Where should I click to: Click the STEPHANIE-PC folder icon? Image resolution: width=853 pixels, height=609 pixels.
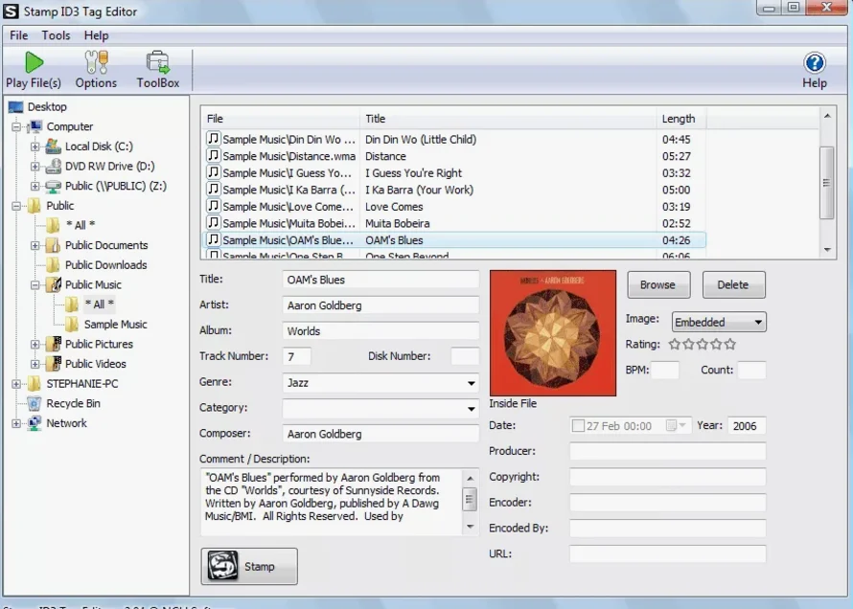click(35, 384)
